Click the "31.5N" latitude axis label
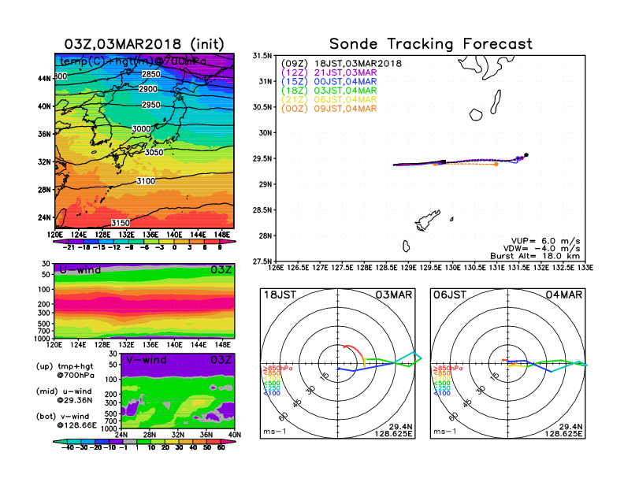Screen dimensions: 624x482 point(262,56)
